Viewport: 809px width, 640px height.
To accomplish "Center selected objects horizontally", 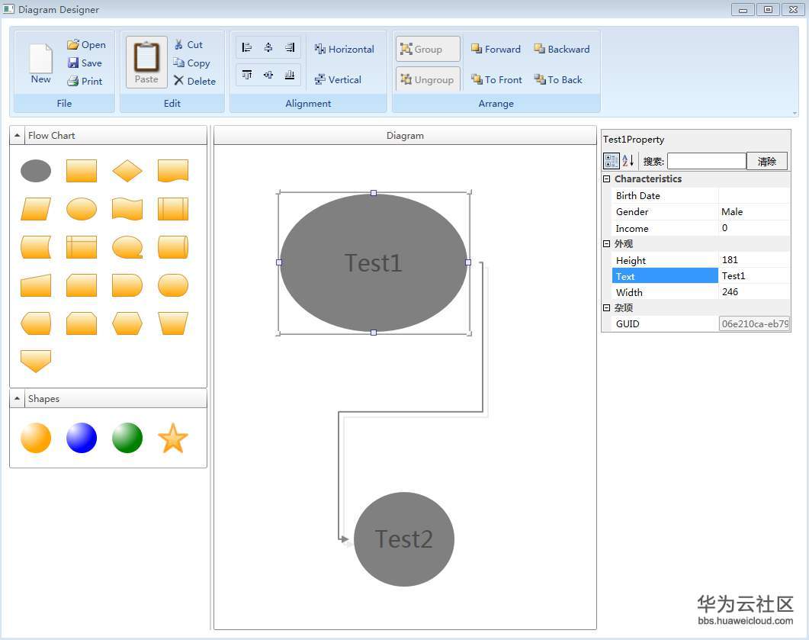I will point(268,48).
